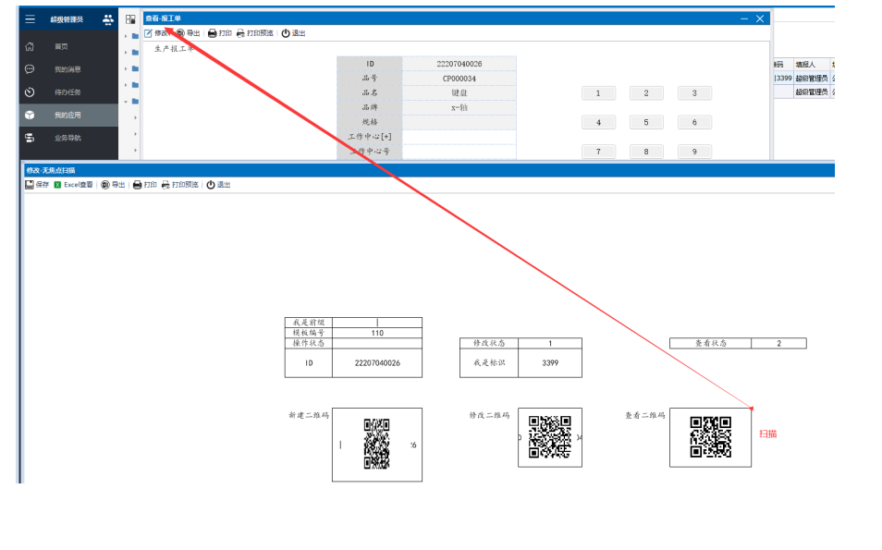Click the 查看二维码 QR code image
The height and width of the screenshot is (550, 882).
pyautogui.click(x=710, y=437)
